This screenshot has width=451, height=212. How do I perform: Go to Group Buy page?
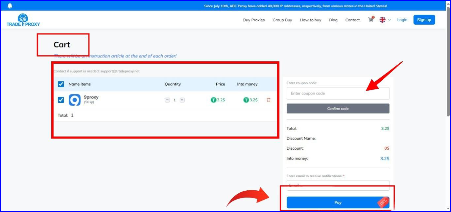[x=282, y=20]
